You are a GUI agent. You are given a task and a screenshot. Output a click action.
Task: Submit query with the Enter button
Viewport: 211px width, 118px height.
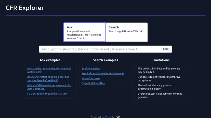[166, 49]
